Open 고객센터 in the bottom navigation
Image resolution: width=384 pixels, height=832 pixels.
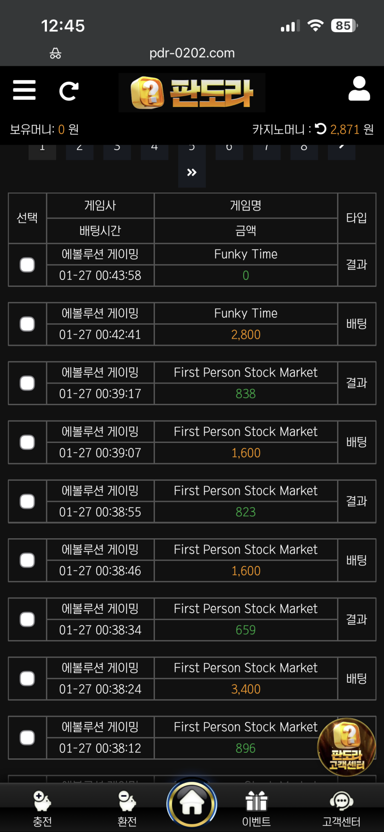click(x=341, y=808)
